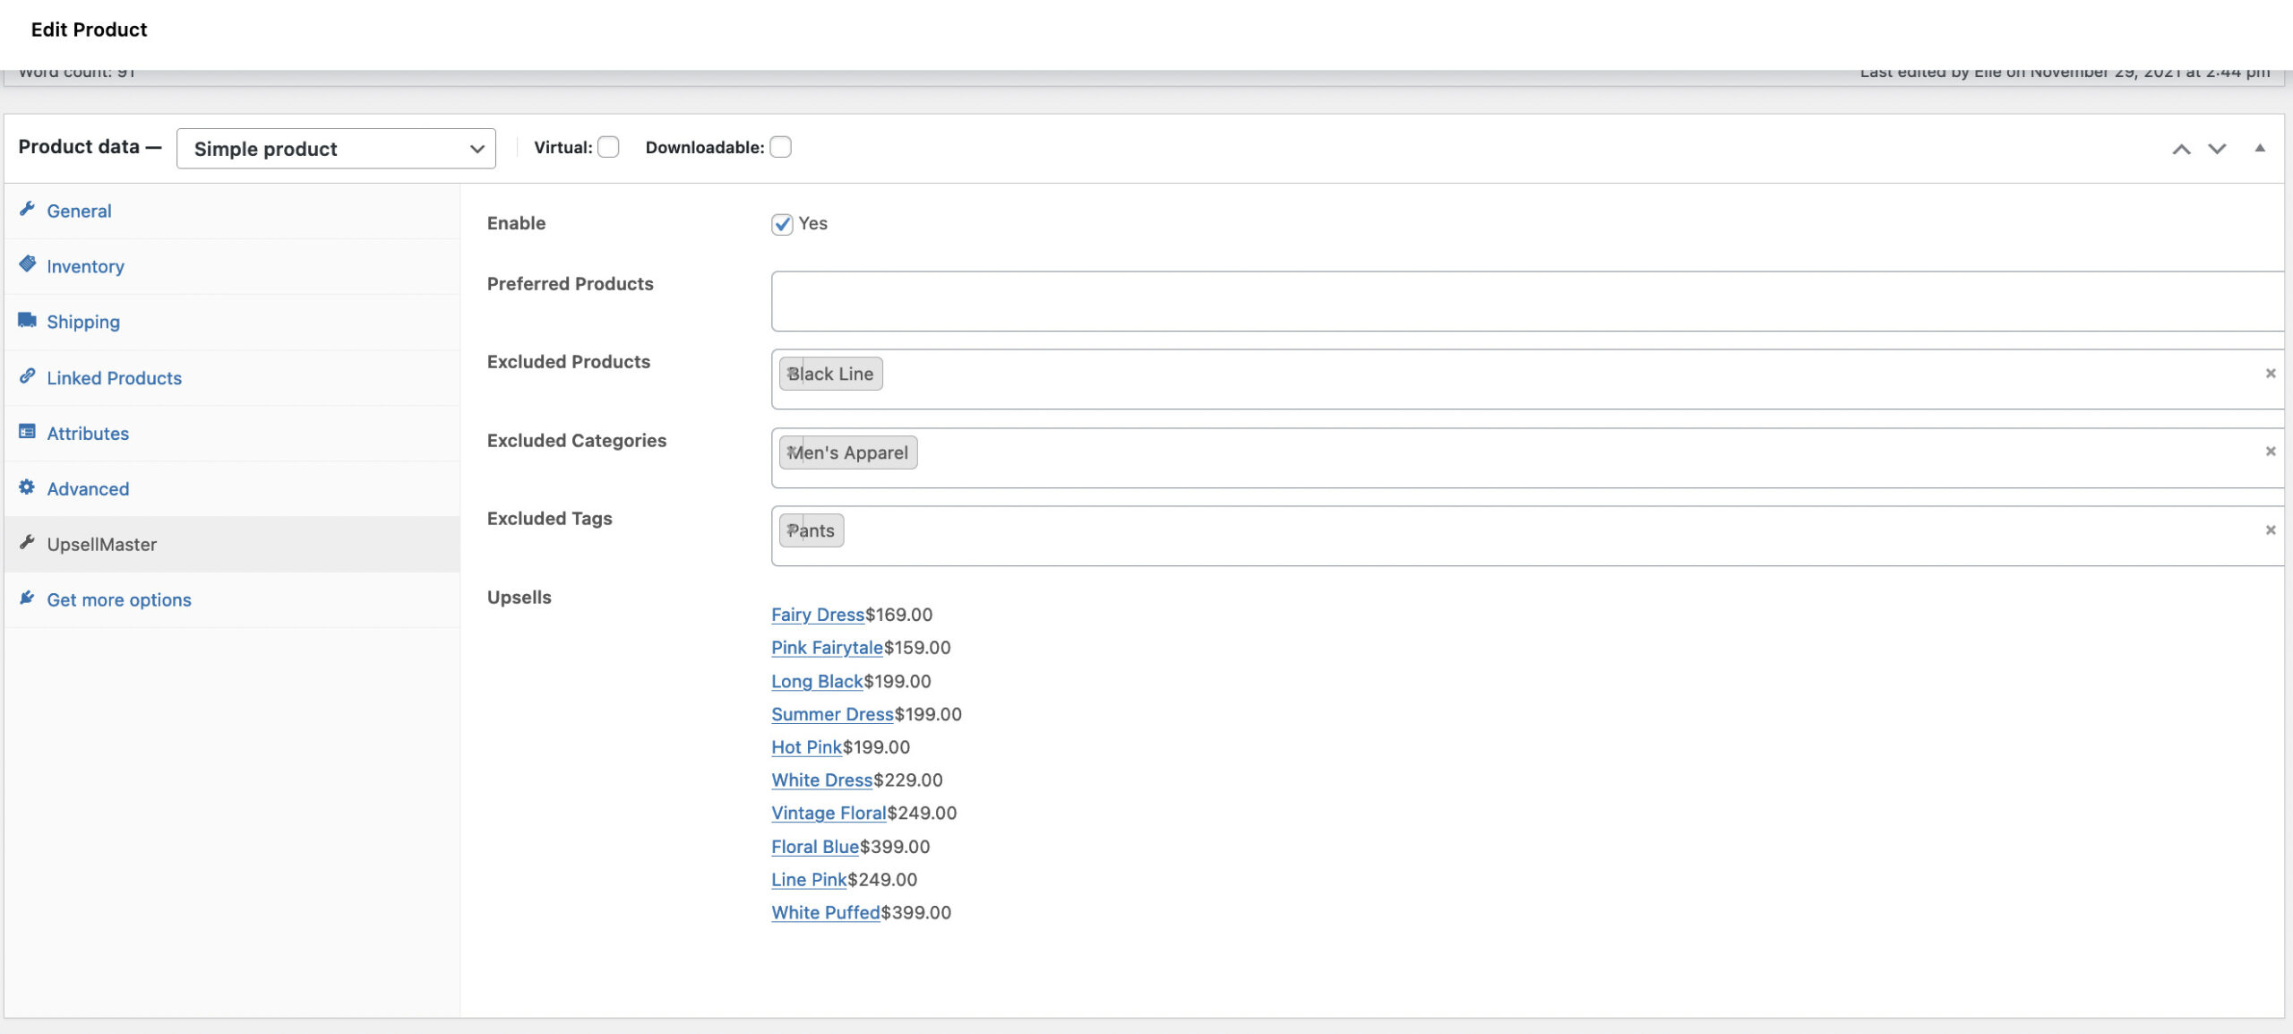The image size is (2293, 1034).
Task: Click the Excluded Tags label
Action: [x=549, y=519]
